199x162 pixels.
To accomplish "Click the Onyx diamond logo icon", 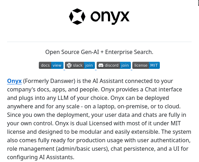I will coord(77,17).
